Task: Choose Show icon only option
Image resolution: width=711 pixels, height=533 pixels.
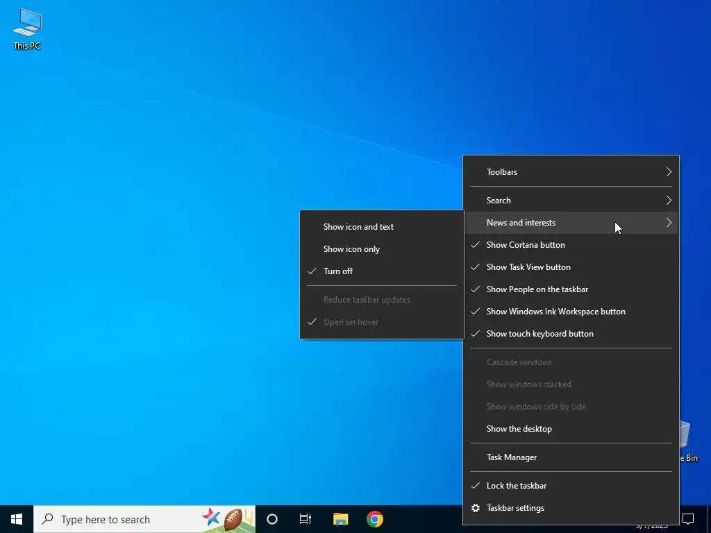Action: 382,249
